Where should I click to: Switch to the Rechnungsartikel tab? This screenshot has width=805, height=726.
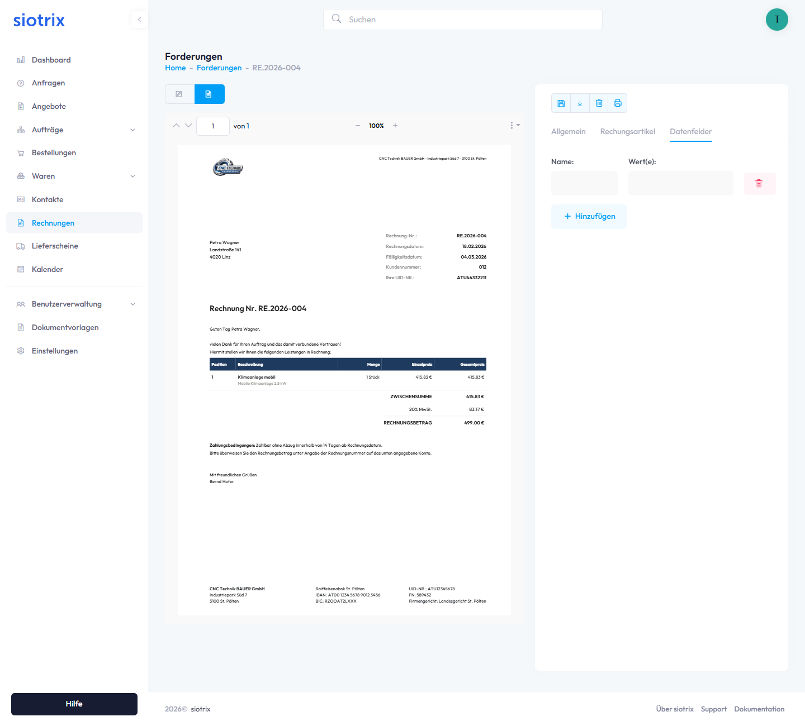click(x=627, y=132)
